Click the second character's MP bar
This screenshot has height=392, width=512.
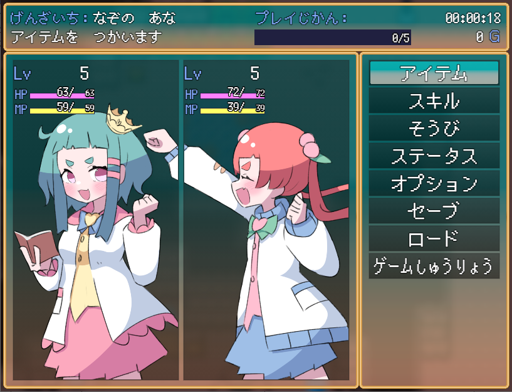(x=232, y=110)
